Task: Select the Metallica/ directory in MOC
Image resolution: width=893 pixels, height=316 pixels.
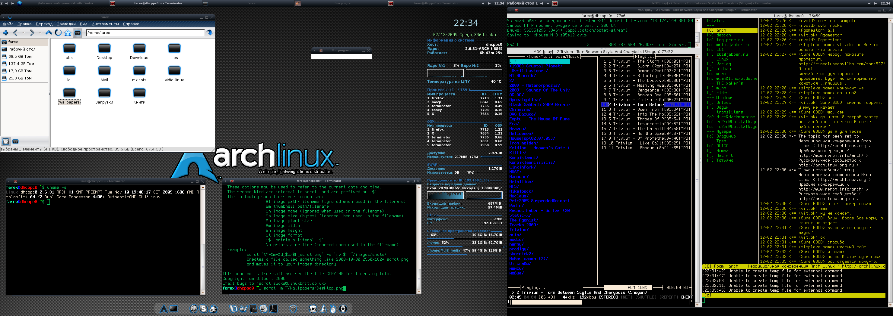Action: point(521,181)
